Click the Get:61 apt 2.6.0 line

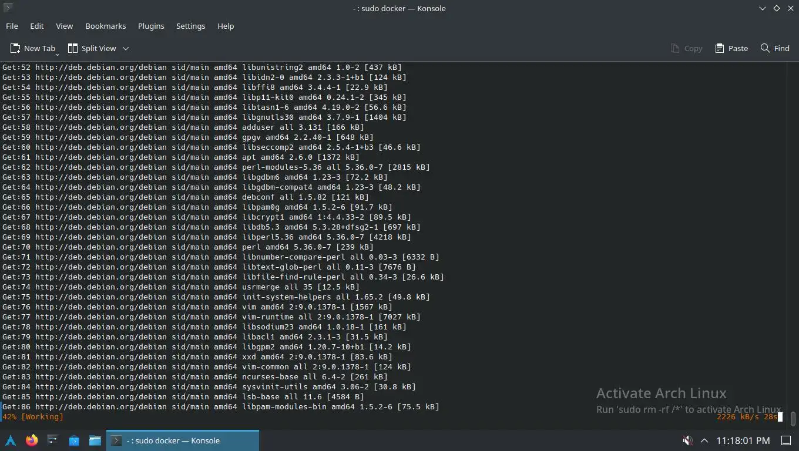pos(181,157)
